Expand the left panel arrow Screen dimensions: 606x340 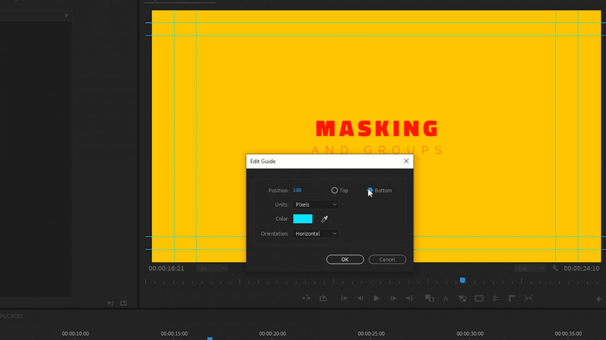pyautogui.click(x=67, y=15)
